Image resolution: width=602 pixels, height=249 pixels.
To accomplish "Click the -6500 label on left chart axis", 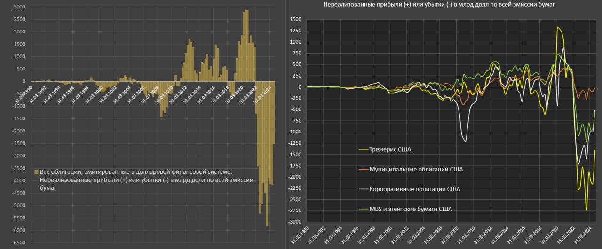I will coord(18,243).
